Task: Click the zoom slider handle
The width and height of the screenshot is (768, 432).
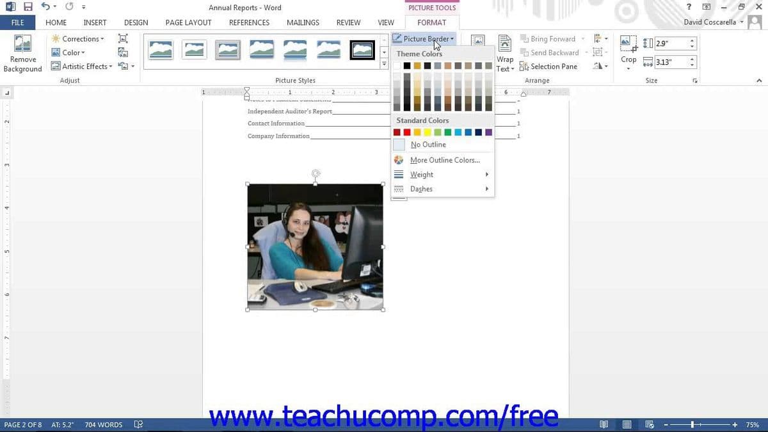Action: point(692,425)
